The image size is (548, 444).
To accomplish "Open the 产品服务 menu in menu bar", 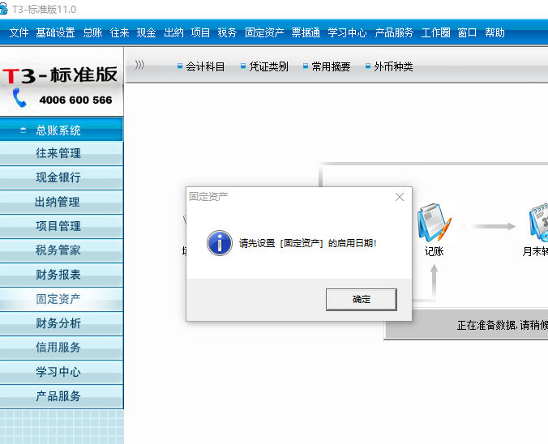I will click(394, 32).
